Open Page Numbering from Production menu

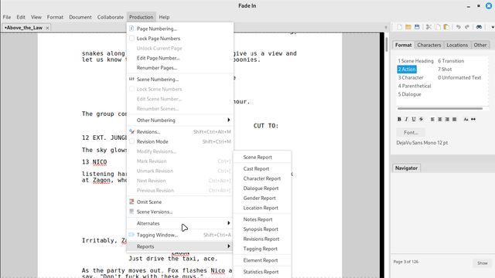click(x=180, y=29)
